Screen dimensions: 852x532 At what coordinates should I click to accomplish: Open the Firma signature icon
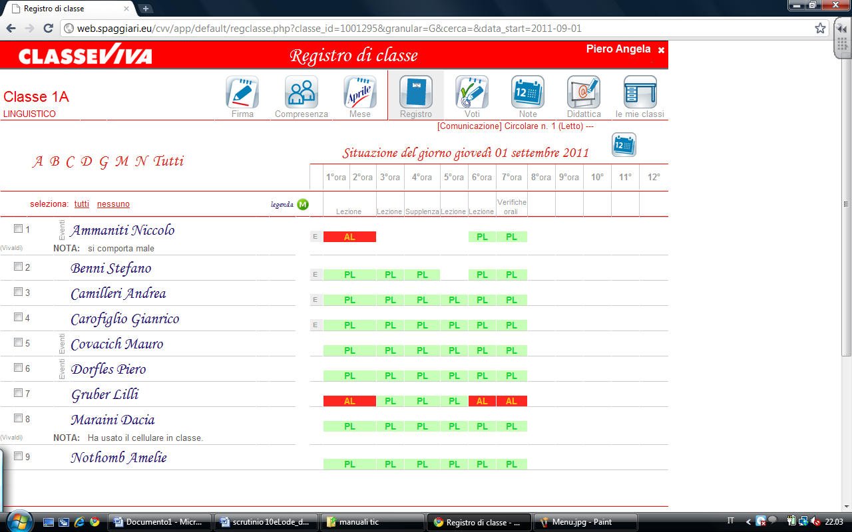(x=242, y=92)
